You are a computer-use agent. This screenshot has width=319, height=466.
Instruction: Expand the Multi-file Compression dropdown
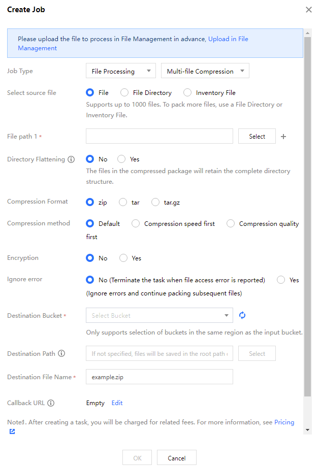pos(205,71)
